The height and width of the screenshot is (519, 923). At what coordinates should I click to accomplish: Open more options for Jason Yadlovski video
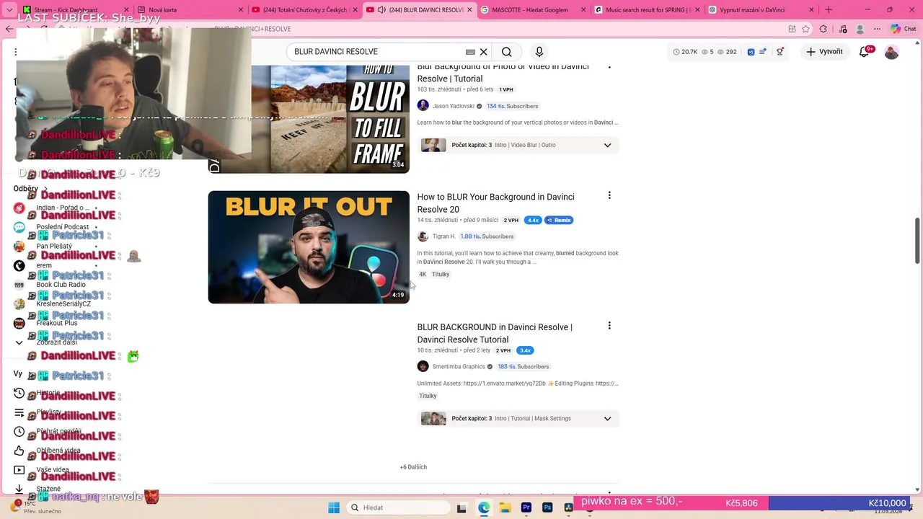pos(609,67)
